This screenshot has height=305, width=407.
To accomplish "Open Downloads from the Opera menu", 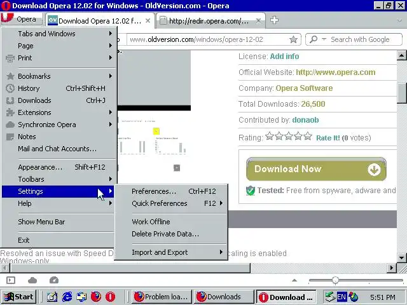I will pyautogui.click(x=59, y=100).
